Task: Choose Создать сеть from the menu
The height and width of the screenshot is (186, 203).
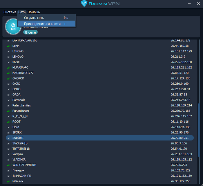Action: click(46, 18)
